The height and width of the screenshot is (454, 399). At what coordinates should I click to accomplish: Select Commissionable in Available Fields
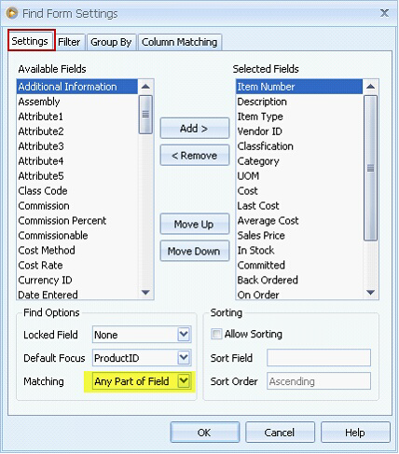pyautogui.click(x=77, y=236)
